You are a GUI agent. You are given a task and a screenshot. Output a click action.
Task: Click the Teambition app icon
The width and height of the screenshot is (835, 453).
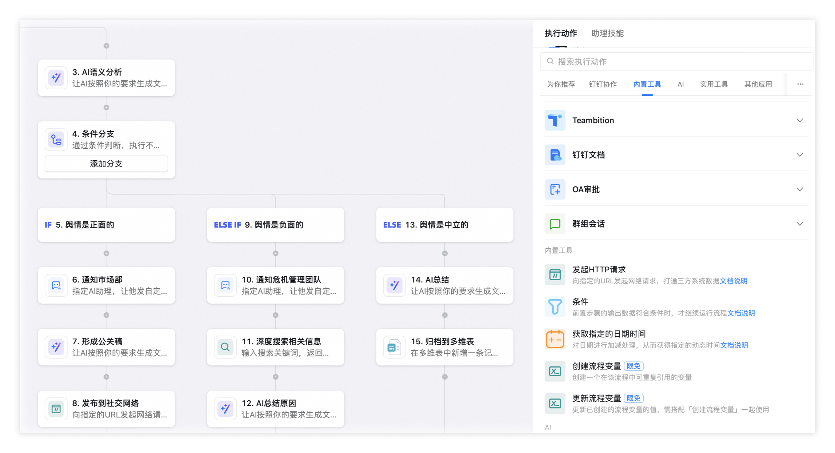coord(555,120)
